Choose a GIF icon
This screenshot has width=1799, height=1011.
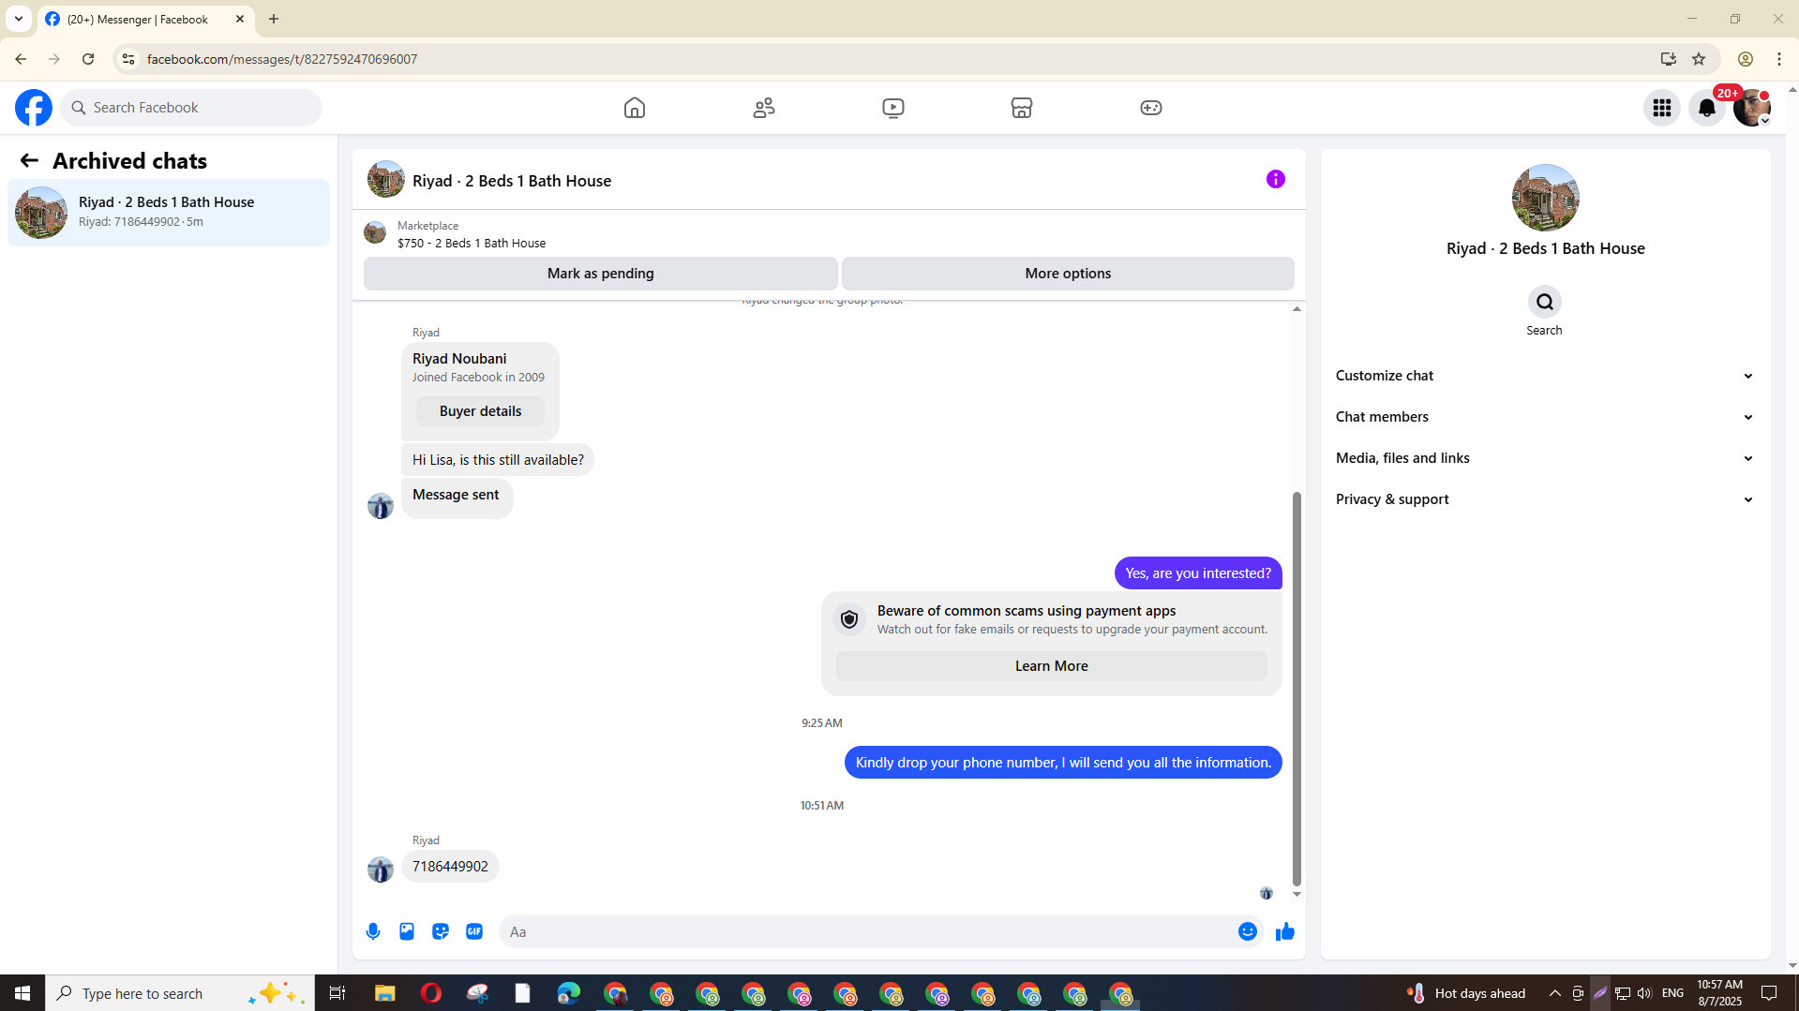474,931
